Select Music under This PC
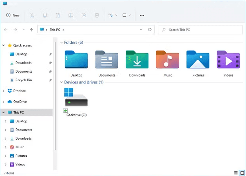 [x=20, y=147]
